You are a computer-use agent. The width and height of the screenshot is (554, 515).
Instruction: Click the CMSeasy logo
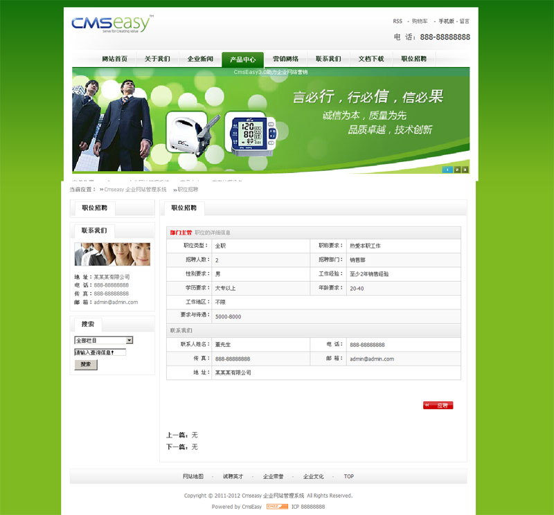click(x=111, y=25)
